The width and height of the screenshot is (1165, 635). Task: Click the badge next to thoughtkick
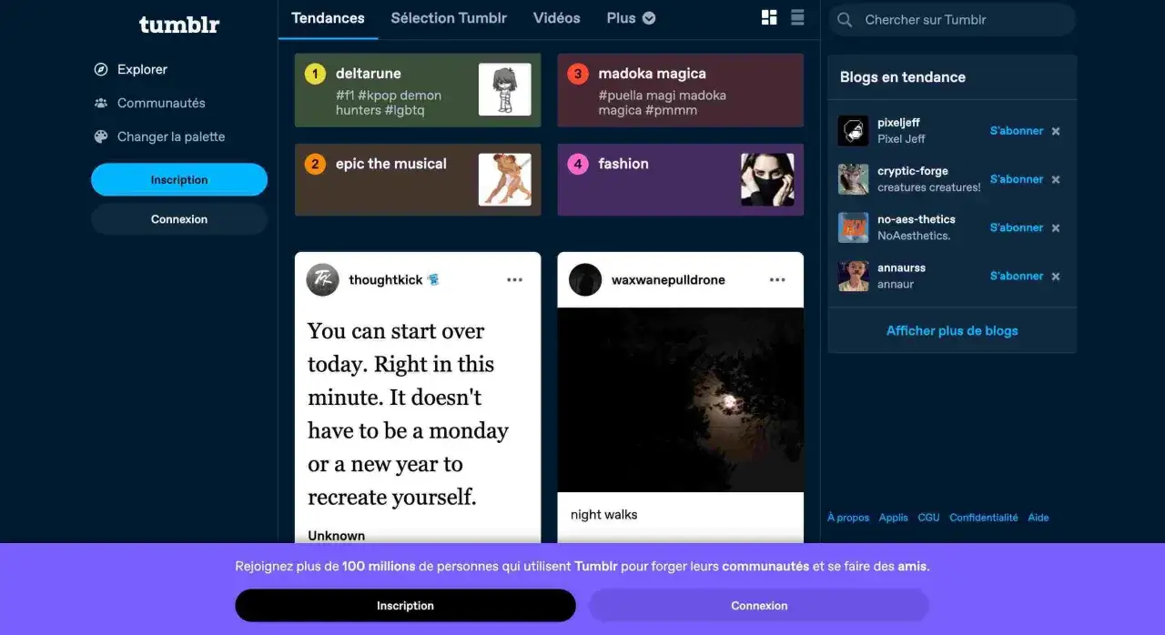[x=433, y=280]
